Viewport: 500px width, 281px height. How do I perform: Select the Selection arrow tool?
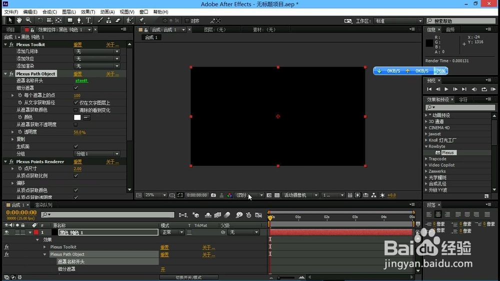click(x=10, y=20)
